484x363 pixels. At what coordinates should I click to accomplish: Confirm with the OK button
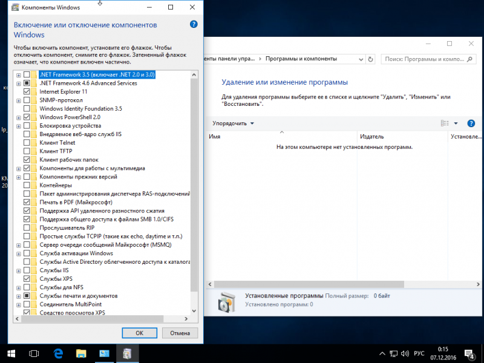pyautogui.click(x=140, y=333)
